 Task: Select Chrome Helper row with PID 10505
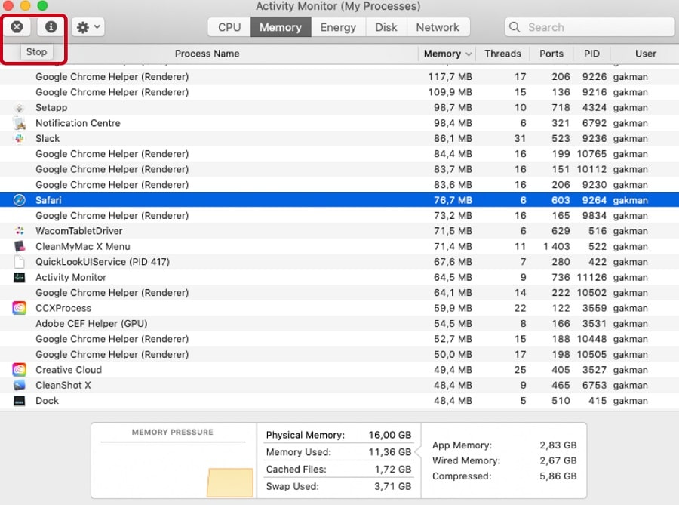[339, 354]
